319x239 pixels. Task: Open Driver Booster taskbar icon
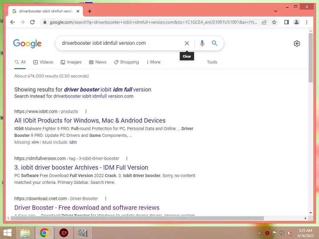(x=64, y=233)
